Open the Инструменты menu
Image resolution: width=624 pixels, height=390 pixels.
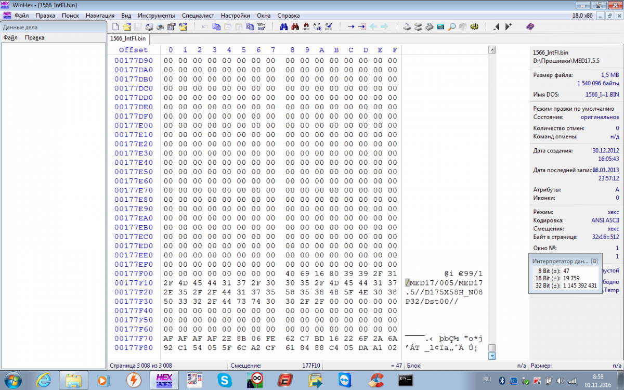pos(157,16)
